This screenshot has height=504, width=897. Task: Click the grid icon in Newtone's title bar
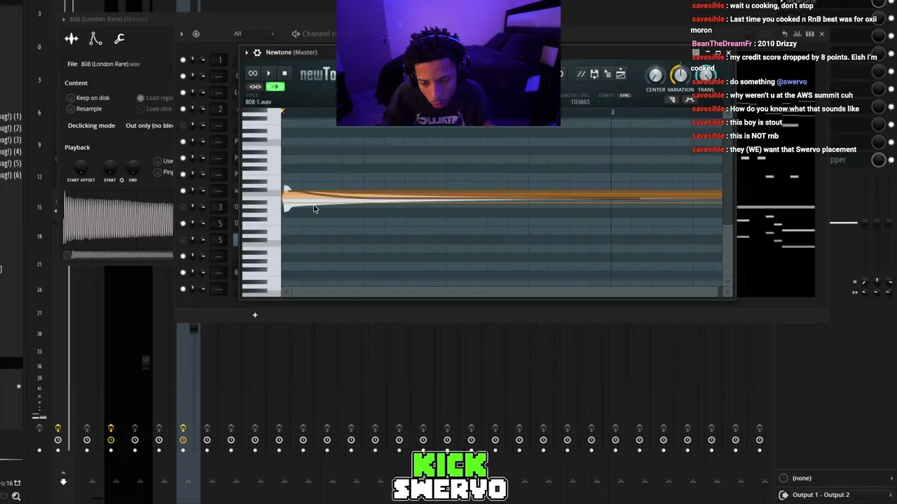click(x=696, y=52)
